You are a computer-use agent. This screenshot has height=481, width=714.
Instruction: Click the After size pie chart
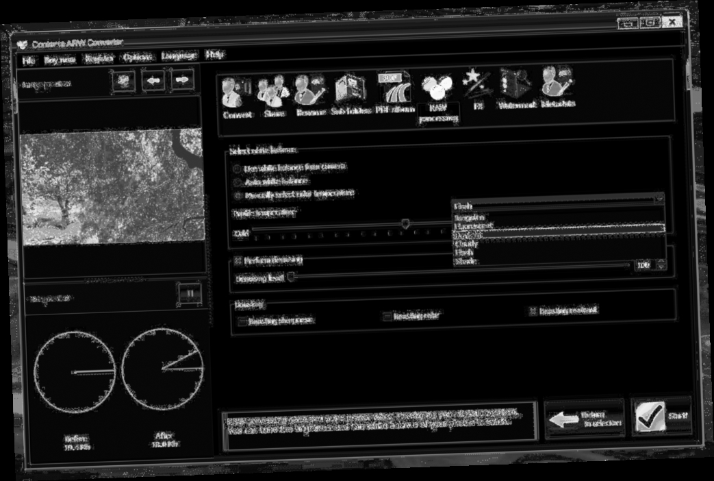pos(162,369)
